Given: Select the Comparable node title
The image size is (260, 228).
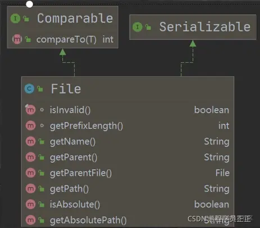Looking at the screenshot, I should (75, 18).
